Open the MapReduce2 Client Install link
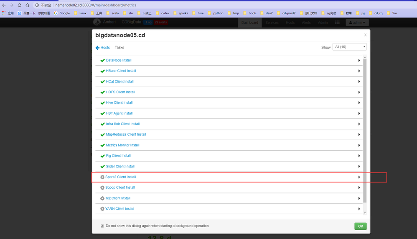The height and width of the screenshot is (239, 417). pos(126,134)
